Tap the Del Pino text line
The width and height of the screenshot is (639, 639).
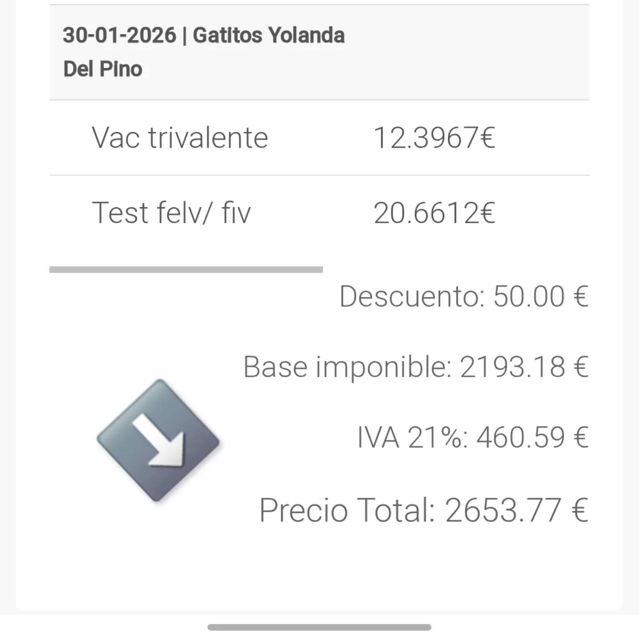(103, 69)
